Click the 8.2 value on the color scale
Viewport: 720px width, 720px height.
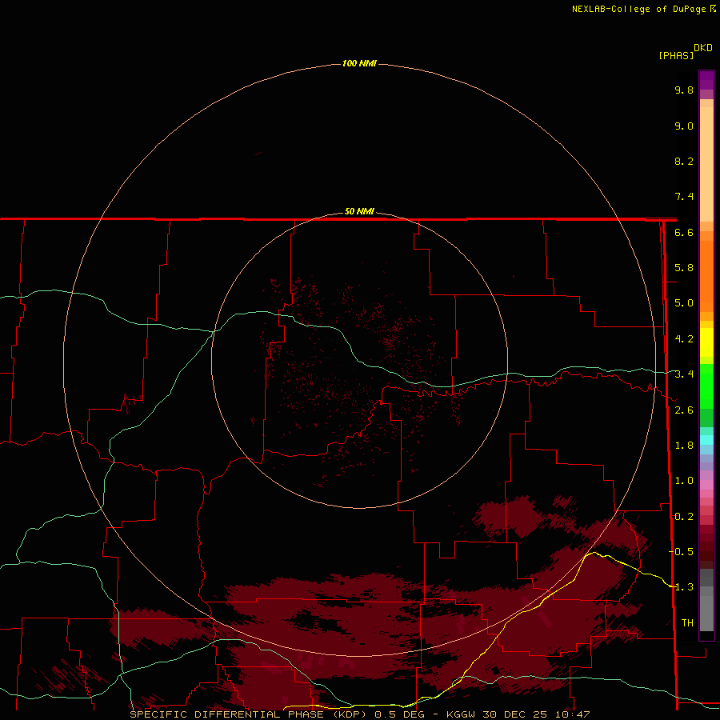684,161
